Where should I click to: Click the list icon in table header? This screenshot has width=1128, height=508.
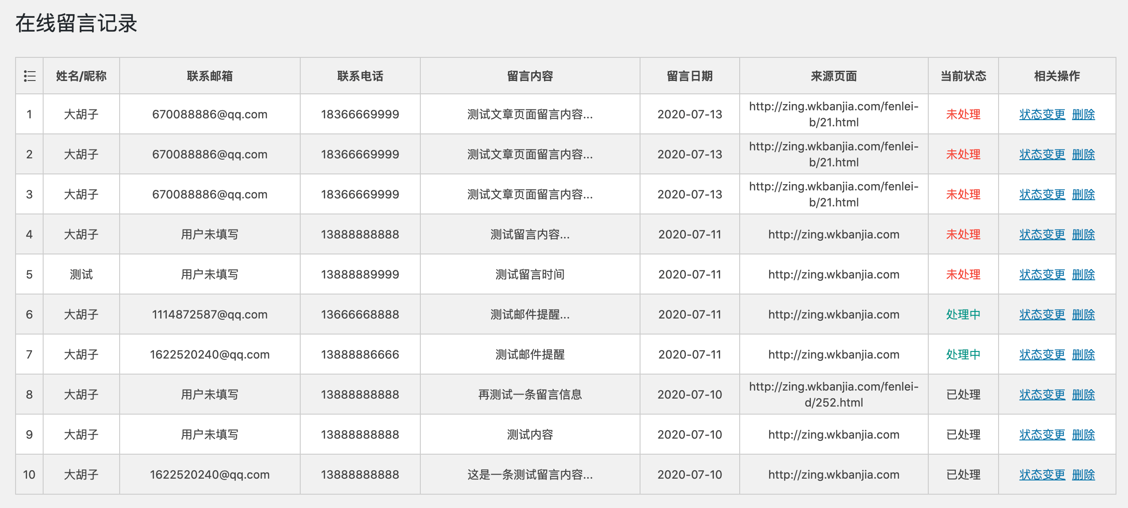(x=29, y=76)
